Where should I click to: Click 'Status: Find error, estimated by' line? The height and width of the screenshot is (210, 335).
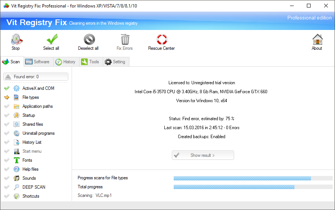pyautogui.click(x=201, y=119)
